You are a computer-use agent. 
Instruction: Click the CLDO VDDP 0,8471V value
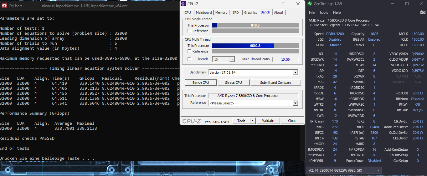coord(418,59)
